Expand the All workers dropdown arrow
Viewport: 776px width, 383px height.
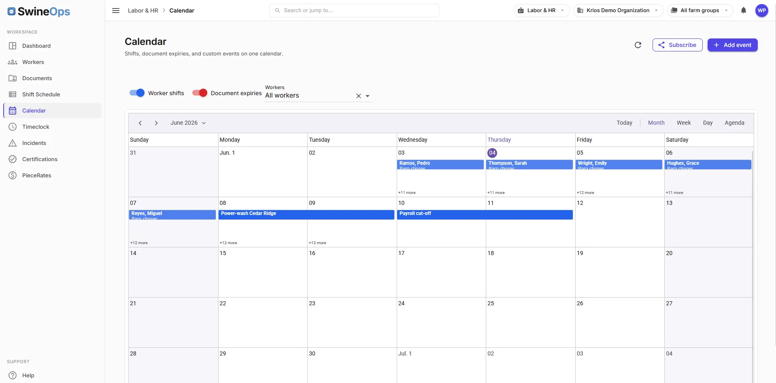point(368,96)
